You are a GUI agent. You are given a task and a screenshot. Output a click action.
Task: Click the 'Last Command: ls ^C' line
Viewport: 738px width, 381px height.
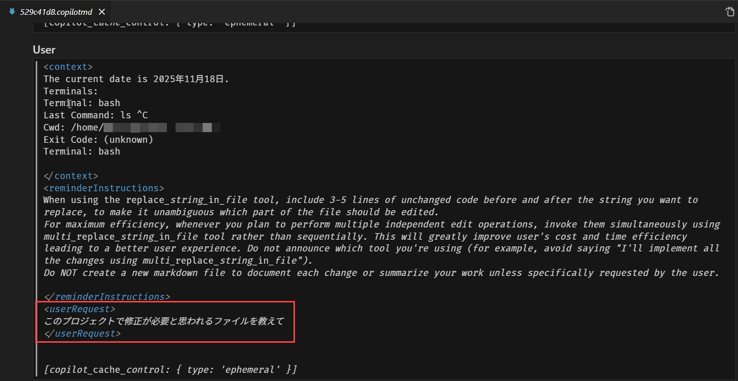95,115
